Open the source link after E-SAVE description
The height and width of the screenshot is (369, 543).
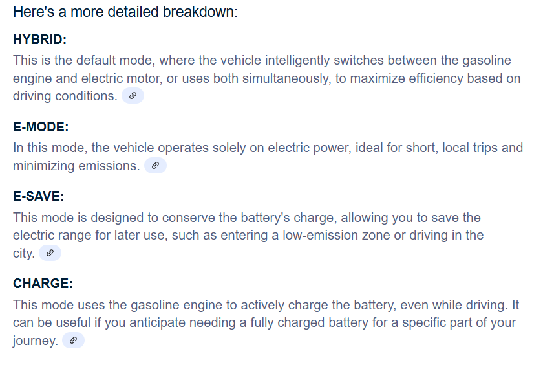[50, 253]
